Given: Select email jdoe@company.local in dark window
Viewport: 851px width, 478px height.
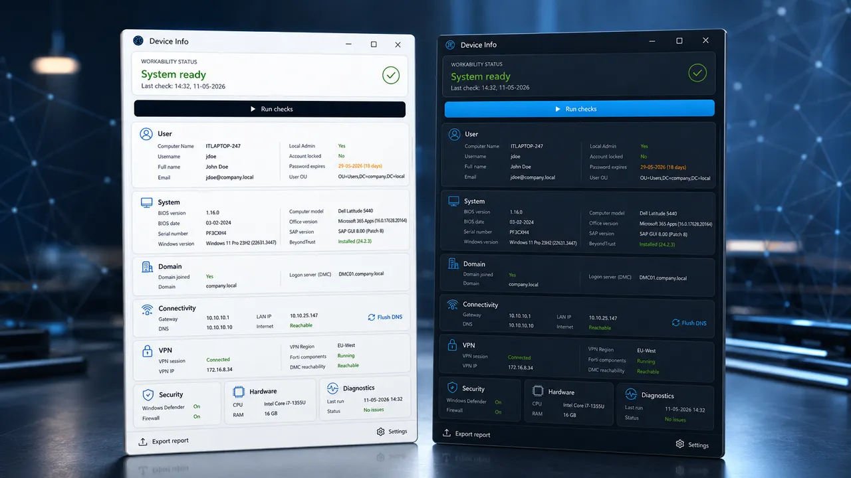Looking at the screenshot, I should pyautogui.click(x=533, y=177).
